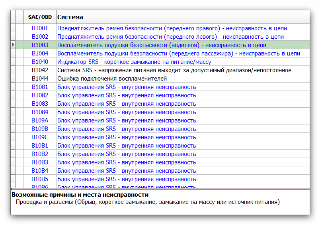320x225 pixels.
Task: Select code B1003 cell
Action: [40, 45]
